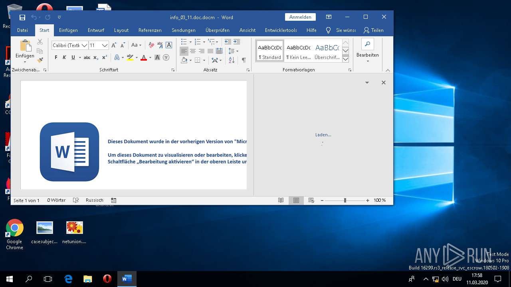Align text left
511x287 pixels.
coord(184,51)
